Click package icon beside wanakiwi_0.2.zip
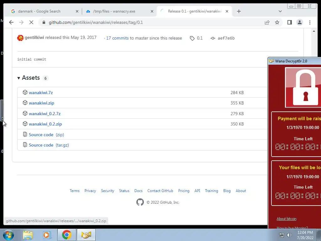The image size is (321, 241). pos(25,124)
